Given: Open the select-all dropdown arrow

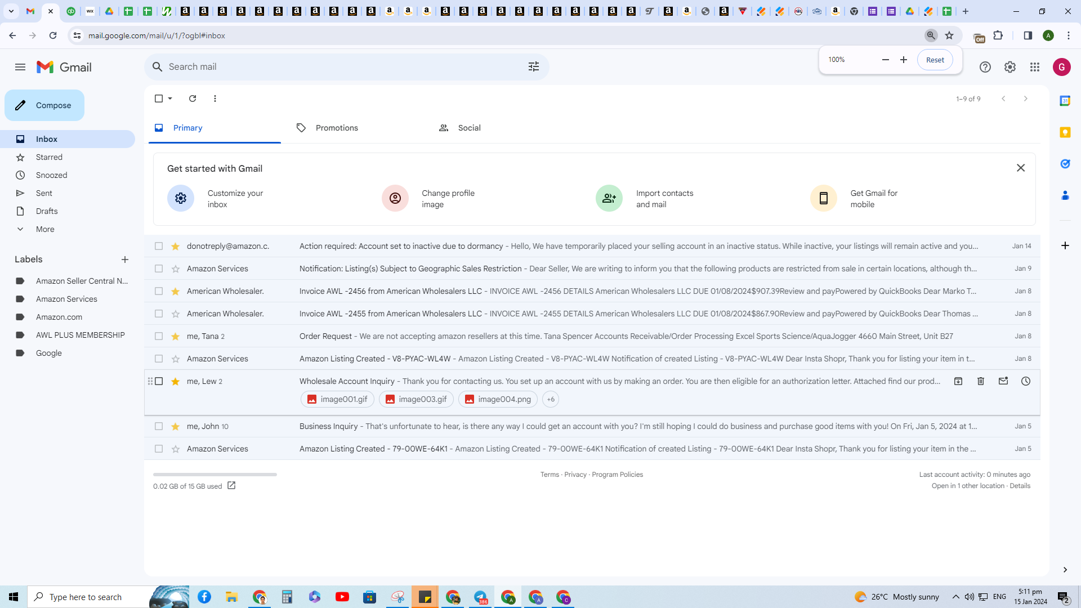Looking at the screenshot, I should pos(170,99).
